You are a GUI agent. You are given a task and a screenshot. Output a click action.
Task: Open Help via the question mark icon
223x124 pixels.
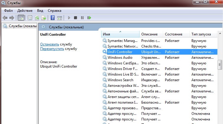(53, 18)
